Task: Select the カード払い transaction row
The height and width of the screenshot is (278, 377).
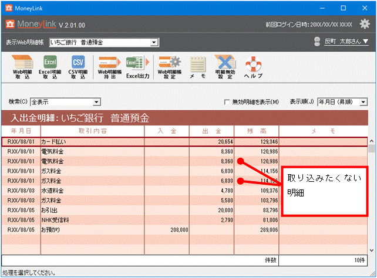Action: (184, 142)
